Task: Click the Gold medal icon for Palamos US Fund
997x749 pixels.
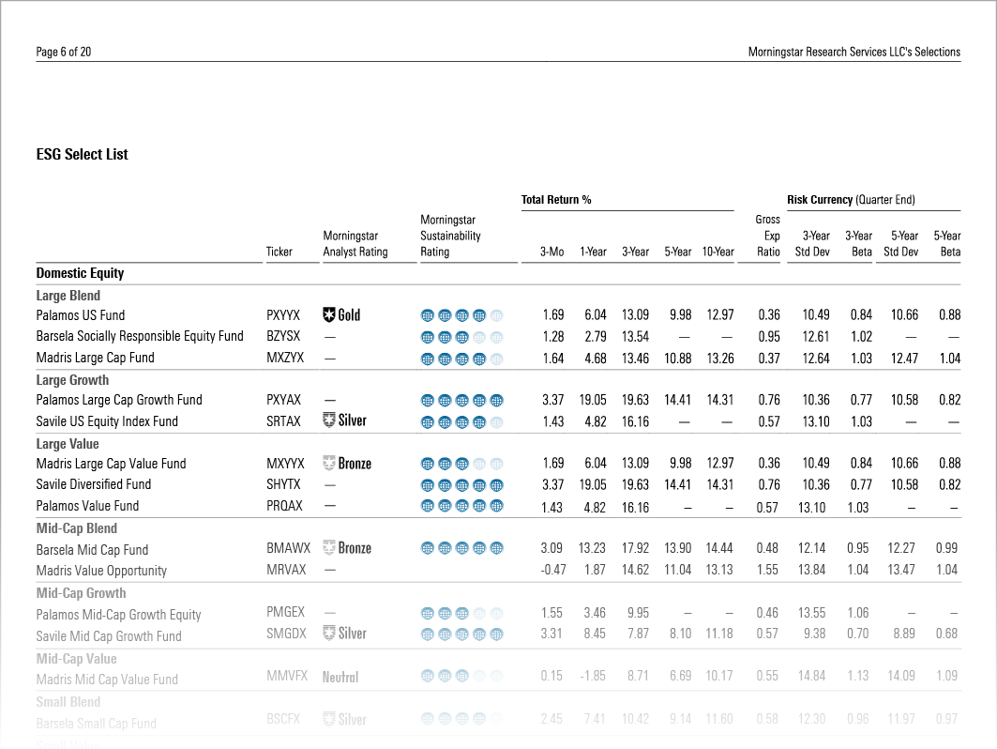Action: pyautogui.click(x=329, y=315)
